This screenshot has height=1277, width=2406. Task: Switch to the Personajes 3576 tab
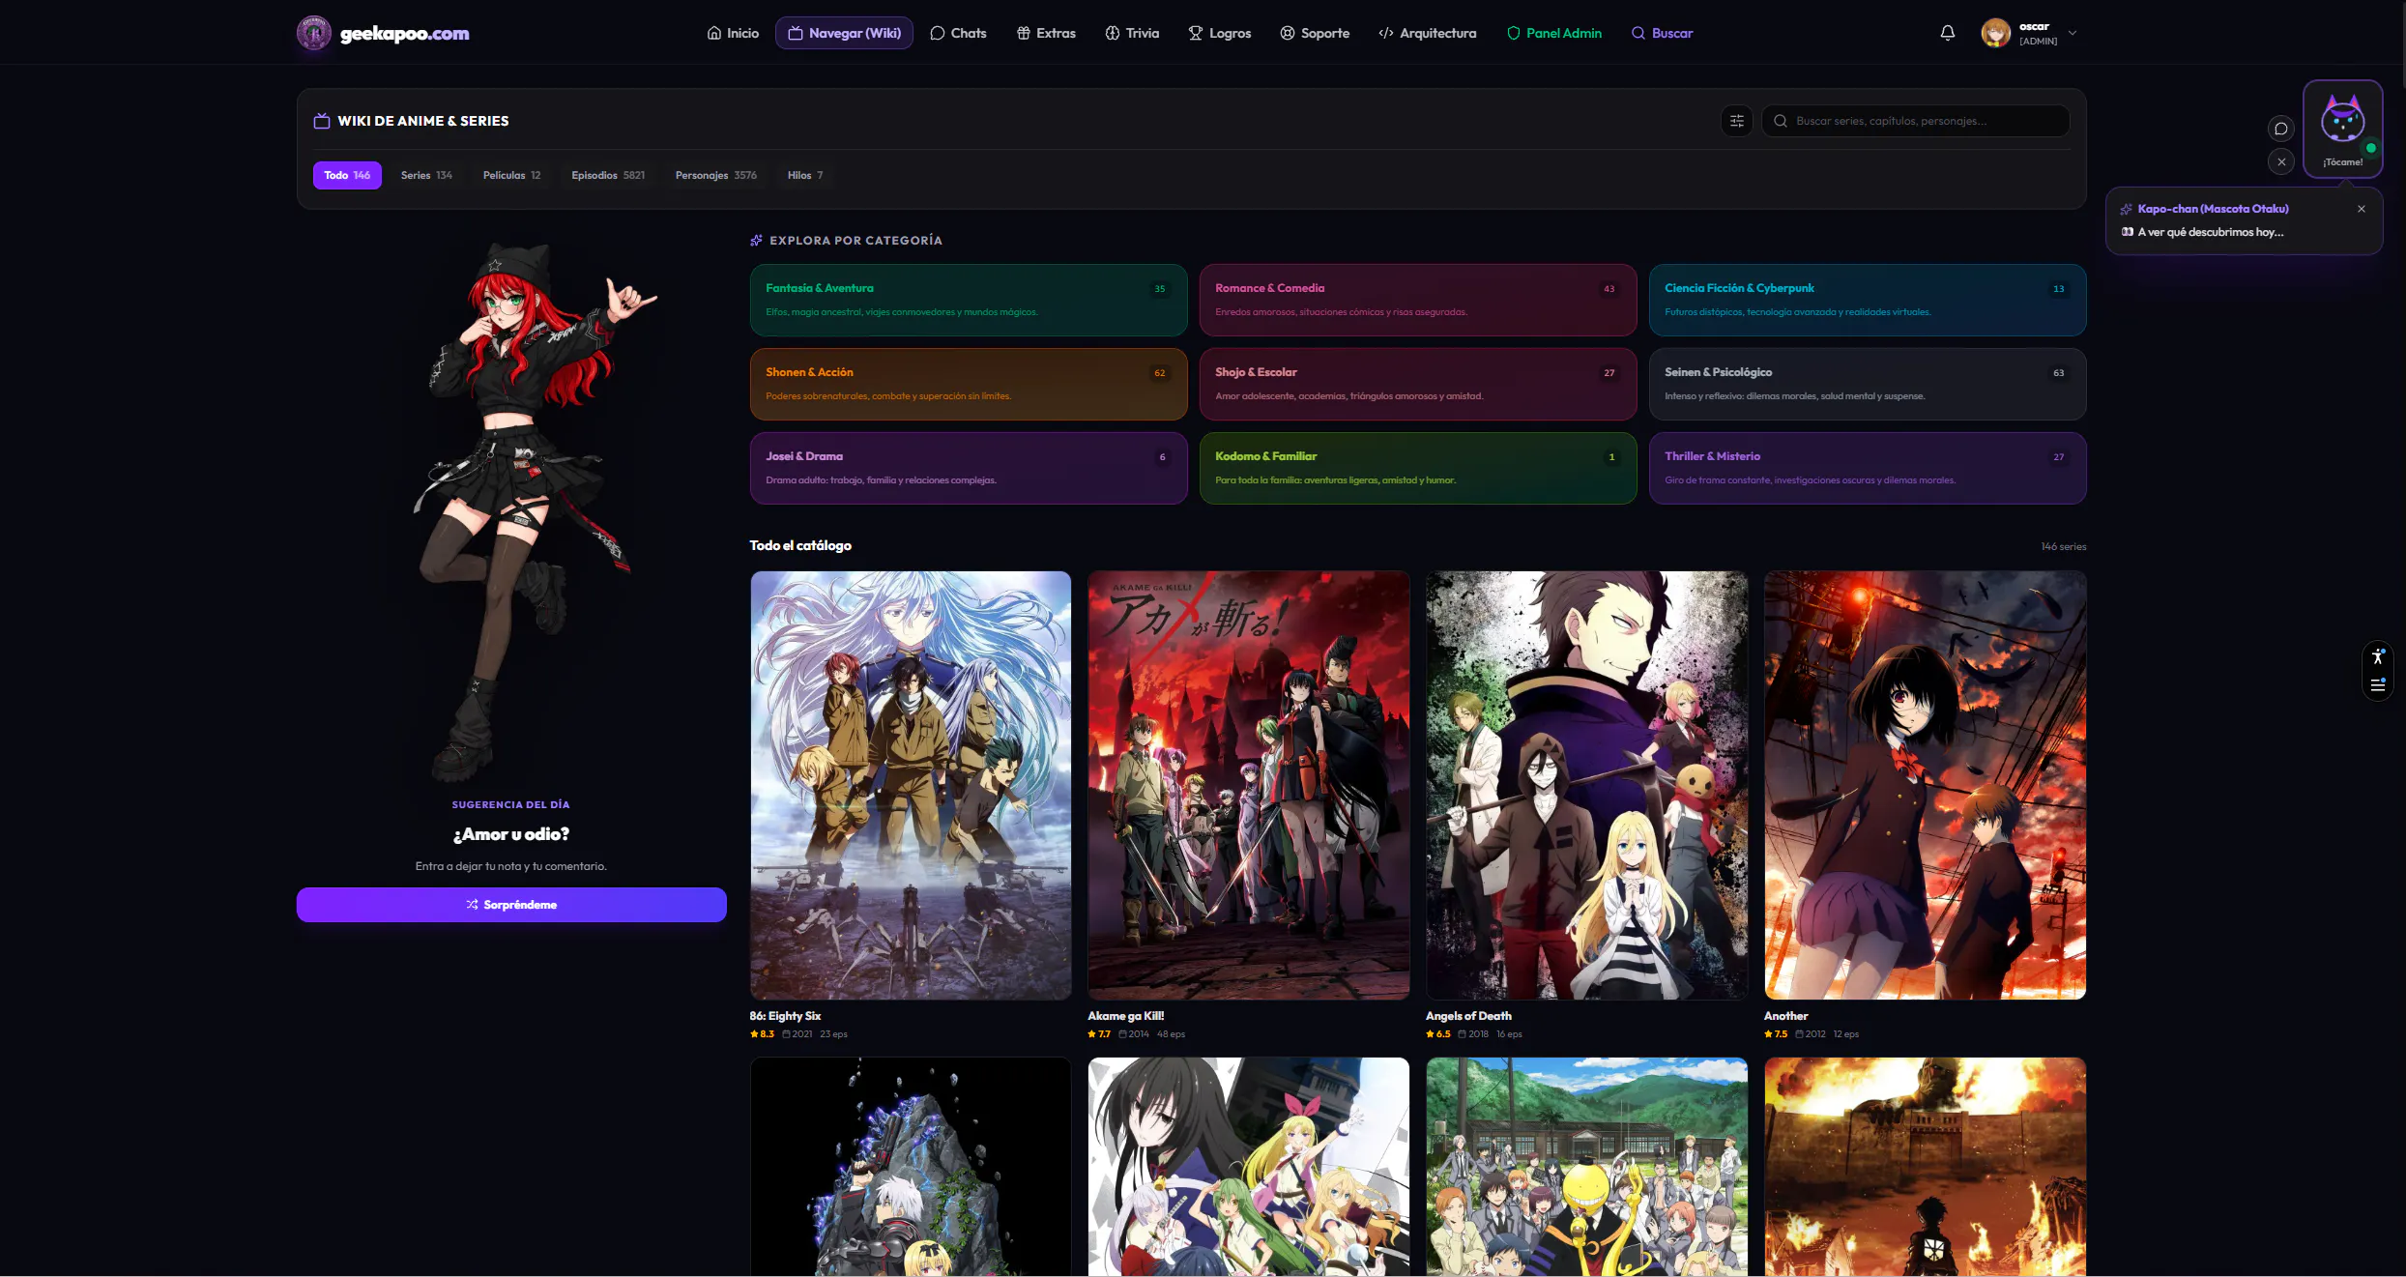(x=715, y=175)
